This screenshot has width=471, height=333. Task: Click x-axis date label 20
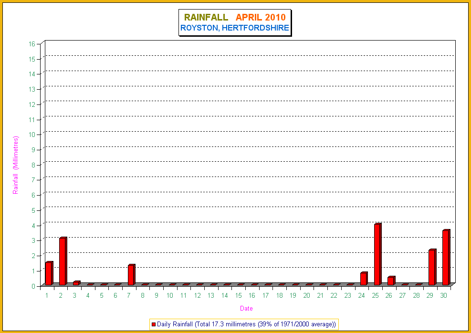pos(306,295)
